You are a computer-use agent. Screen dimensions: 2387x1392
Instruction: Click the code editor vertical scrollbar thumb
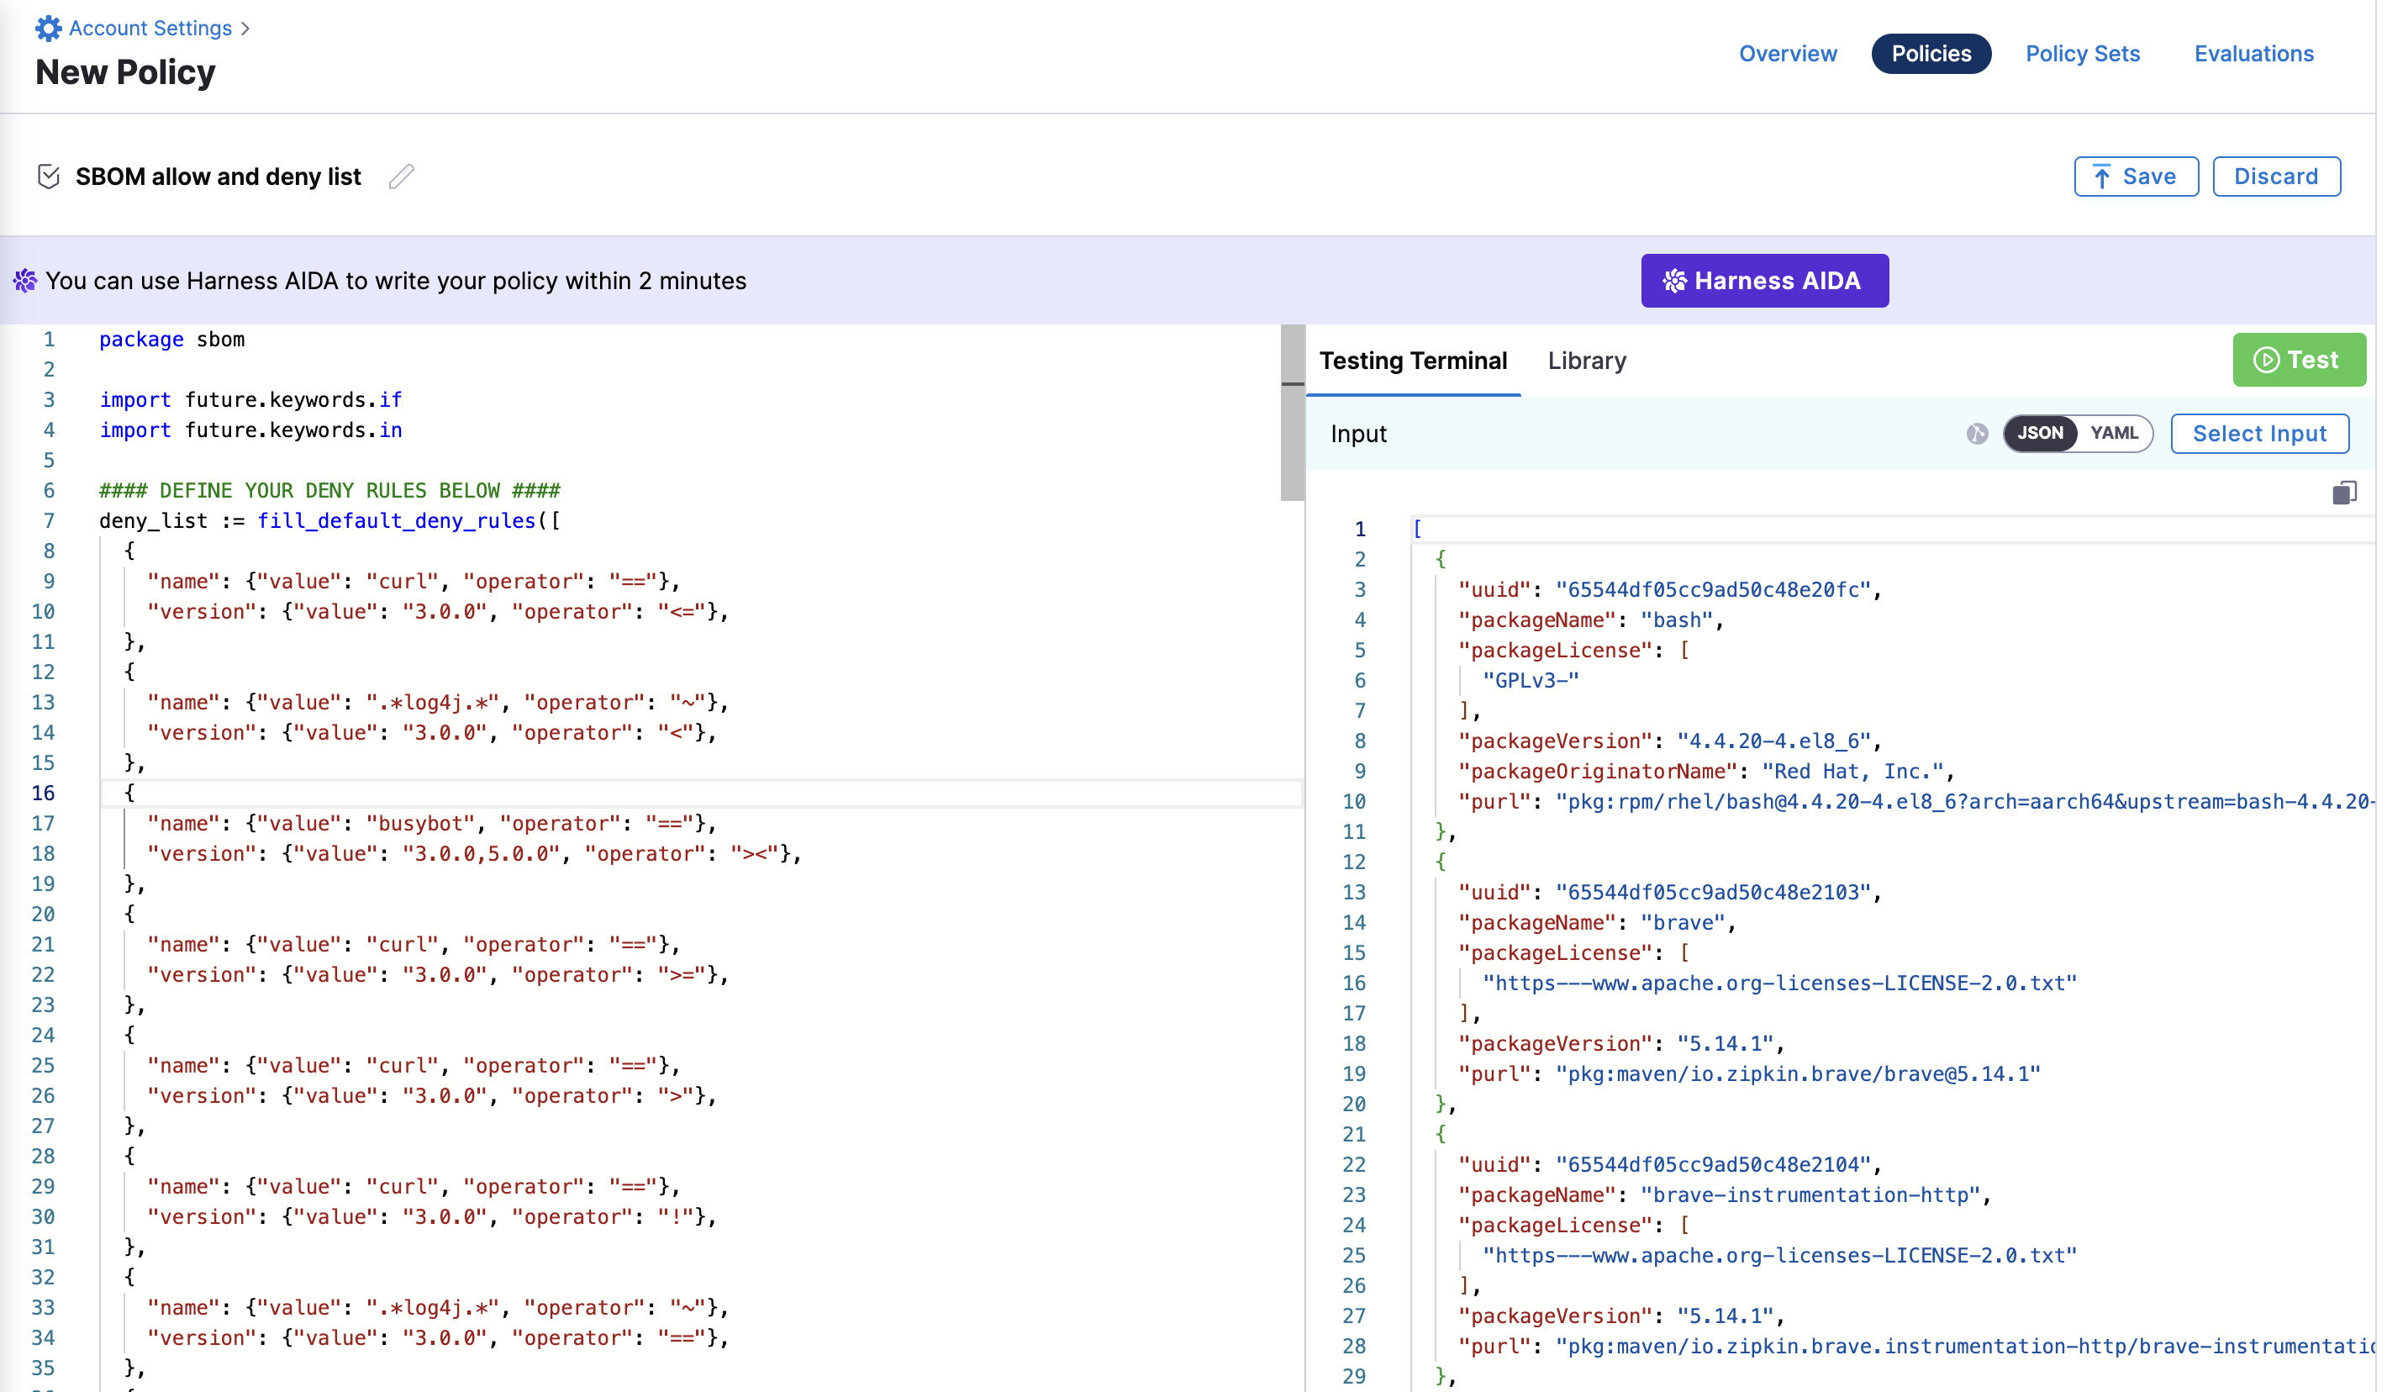point(1292,412)
